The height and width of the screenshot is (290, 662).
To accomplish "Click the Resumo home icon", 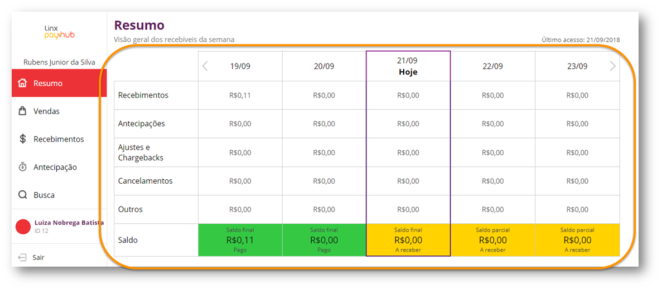I will 23,83.
